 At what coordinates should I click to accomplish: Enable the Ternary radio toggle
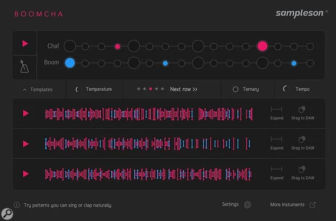coord(236,89)
